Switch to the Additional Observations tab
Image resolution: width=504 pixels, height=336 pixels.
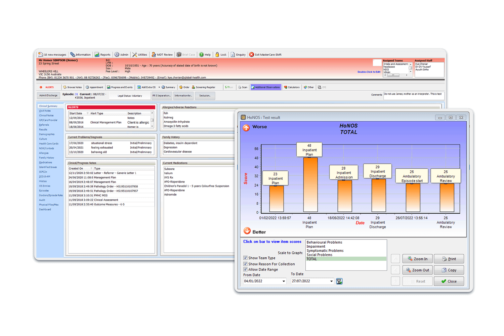(x=265, y=87)
